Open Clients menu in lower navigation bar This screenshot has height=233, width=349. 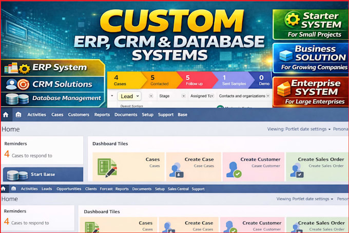click(91, 189)
